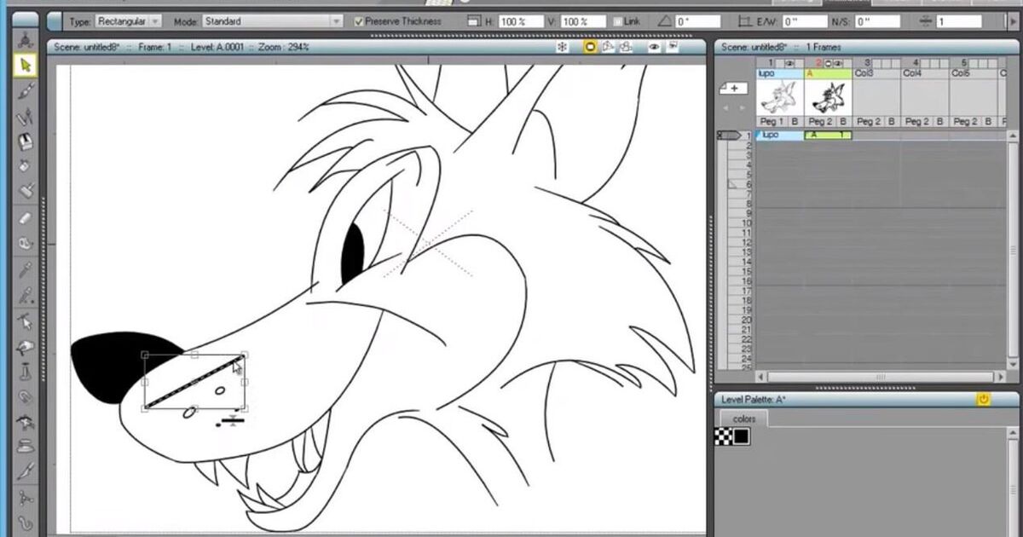Toggle the Level Palette power button
This screenshot has width=1023, height=537.
(984, 399)
